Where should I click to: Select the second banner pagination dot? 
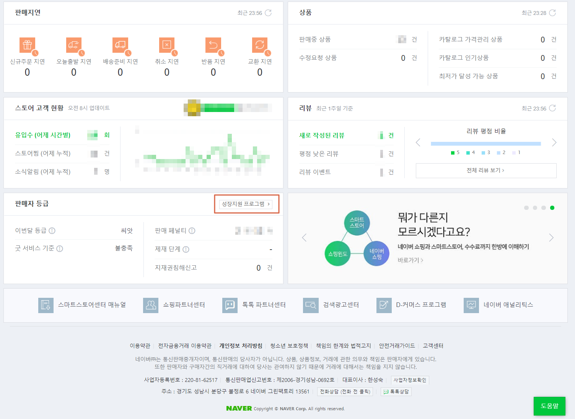coord(535,208)
